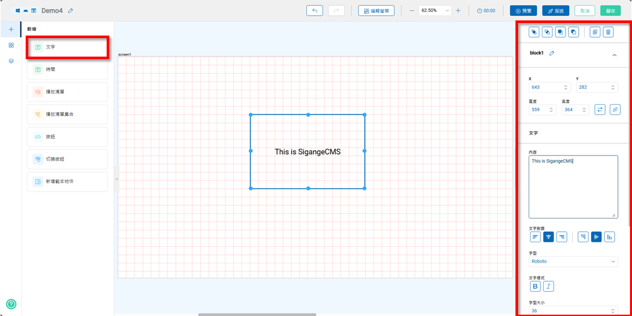This screenshot has width=632, height=316.
Task: Rename block1 using its pencil icon
Action: click(552, 53)
